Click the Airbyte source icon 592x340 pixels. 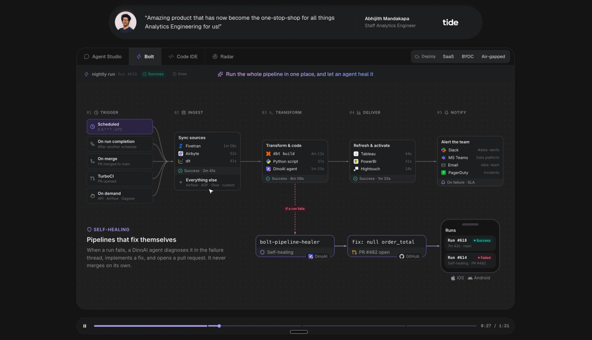181,154
